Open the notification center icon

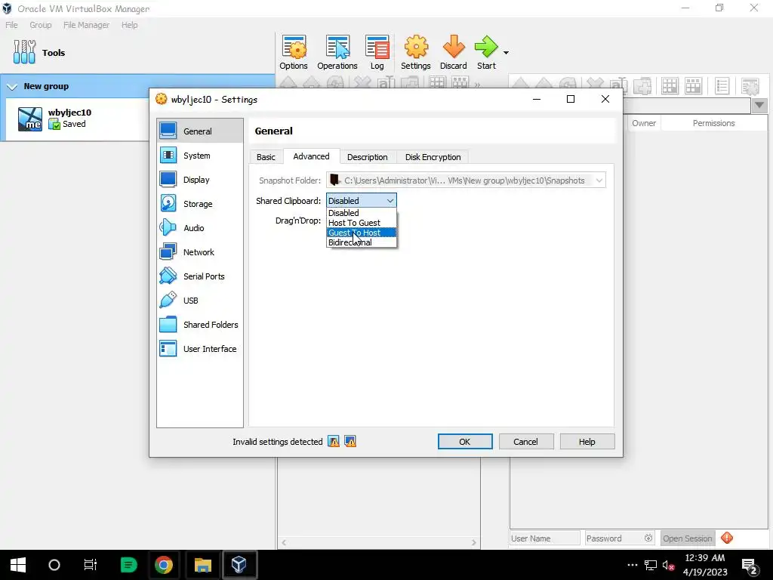coord(750,565)
